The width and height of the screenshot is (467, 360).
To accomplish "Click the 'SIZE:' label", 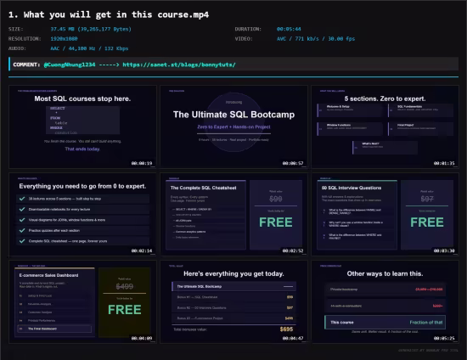I will click(x=16, y=29).
